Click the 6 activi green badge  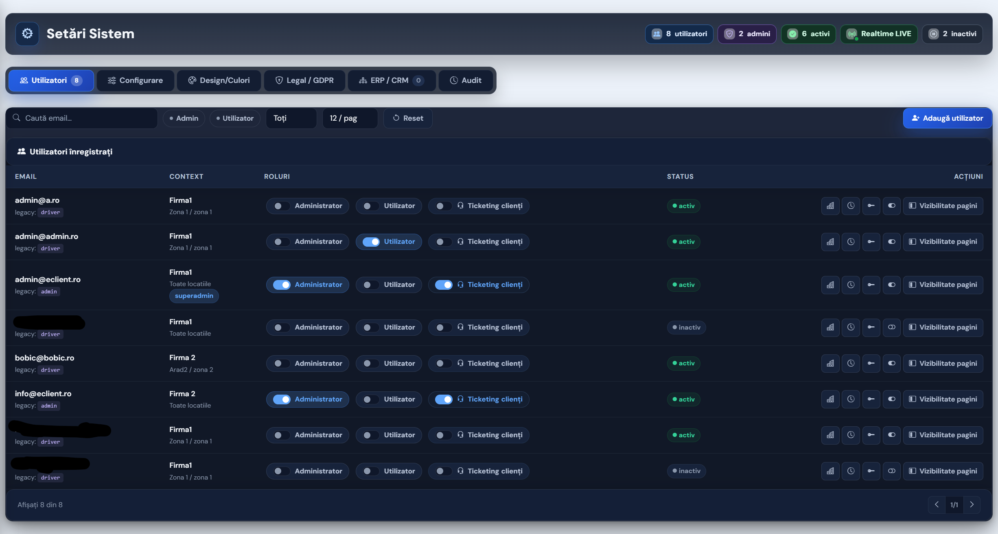coord(808,34)
